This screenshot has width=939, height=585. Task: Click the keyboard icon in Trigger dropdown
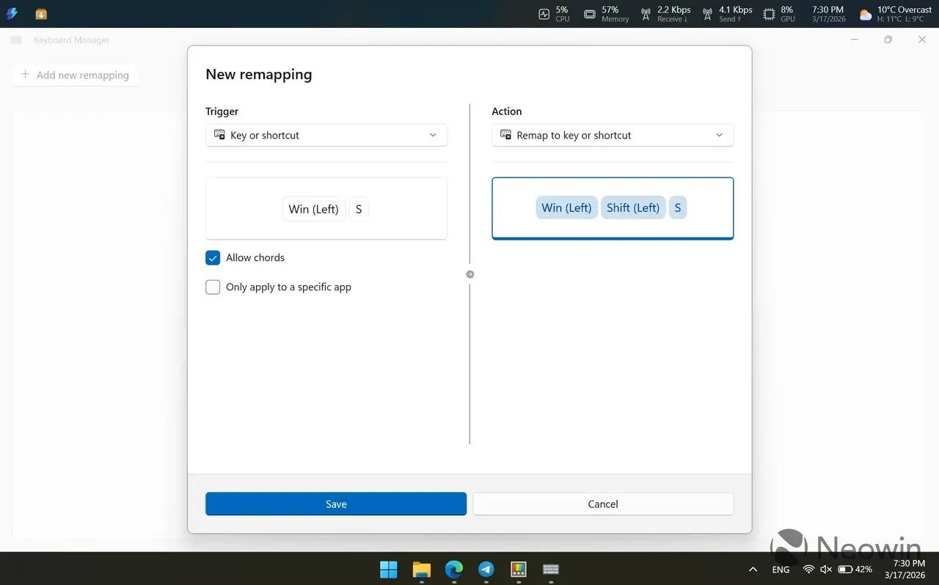click(219, 135)
